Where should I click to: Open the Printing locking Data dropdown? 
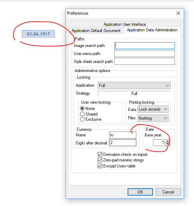pyautogui.click(x=153, y=109)
